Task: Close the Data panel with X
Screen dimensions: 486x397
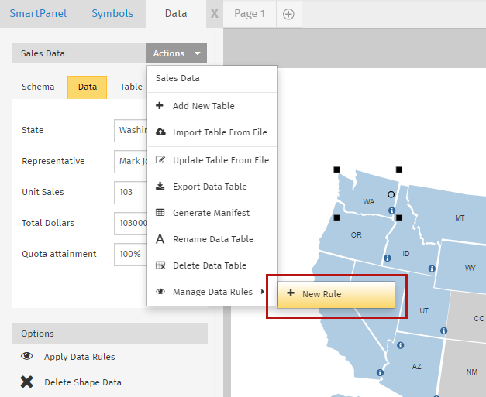Action: click(215, 14)
